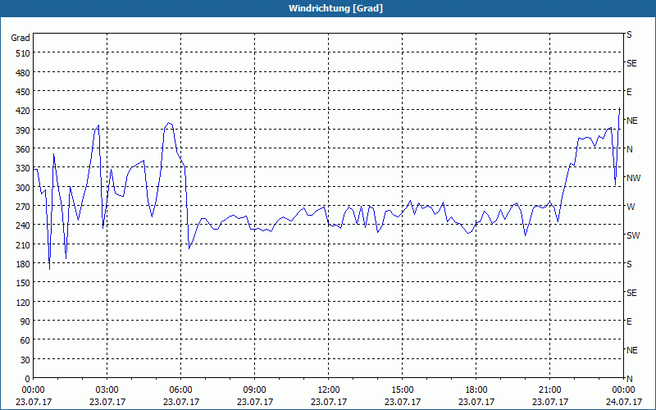The height and width of the screenshot is (410, 656).
Task: Click the "Windrichtung [Grad]" chart title
Action: click(x=335, y=8)
